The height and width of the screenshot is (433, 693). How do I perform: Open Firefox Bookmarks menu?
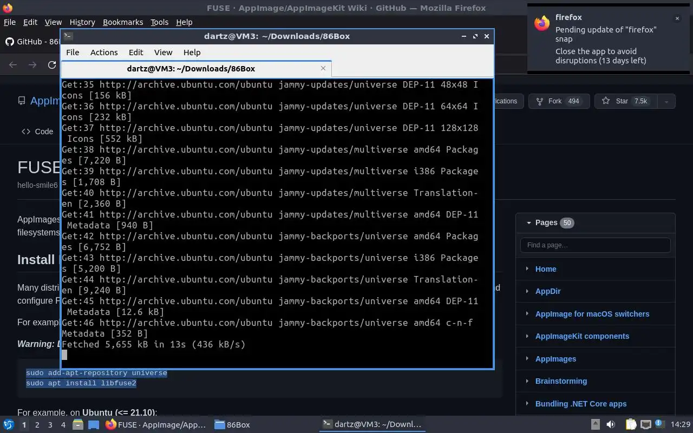123,22
